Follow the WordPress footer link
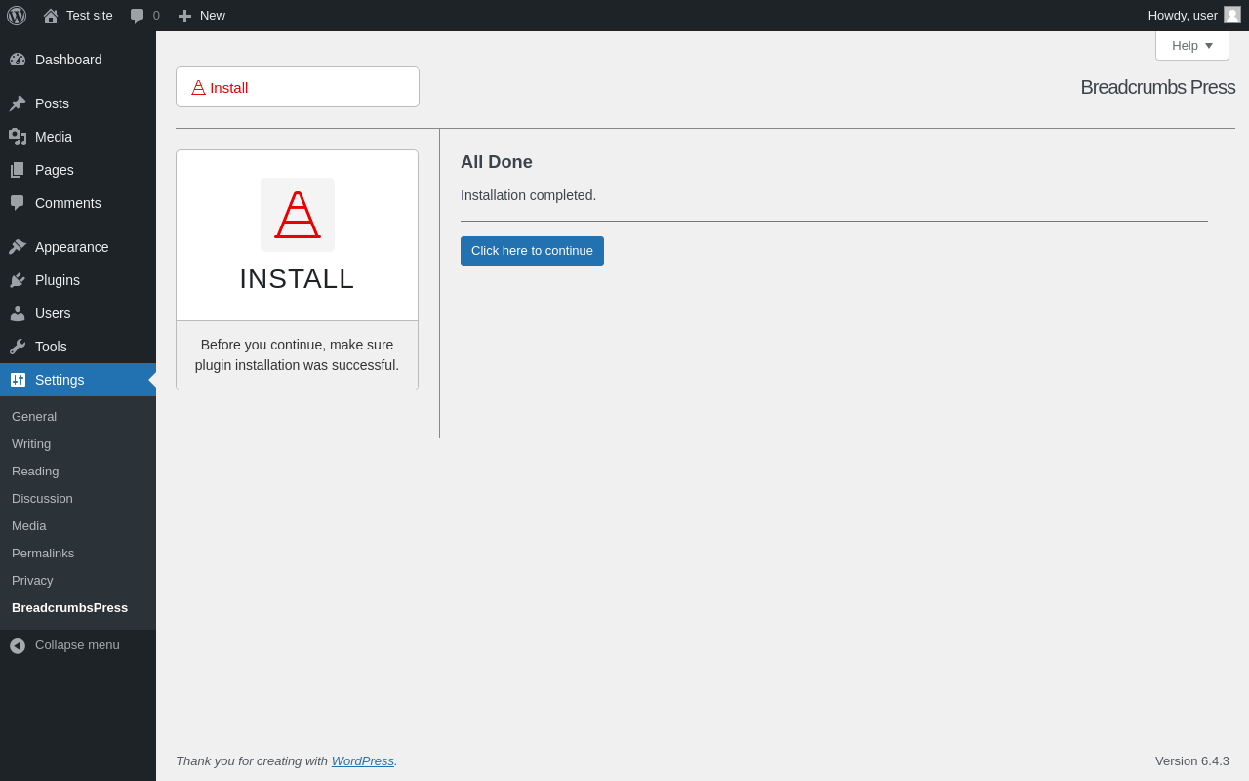The height and width of the screenshot is (781, 1249). tap(363, 760)
